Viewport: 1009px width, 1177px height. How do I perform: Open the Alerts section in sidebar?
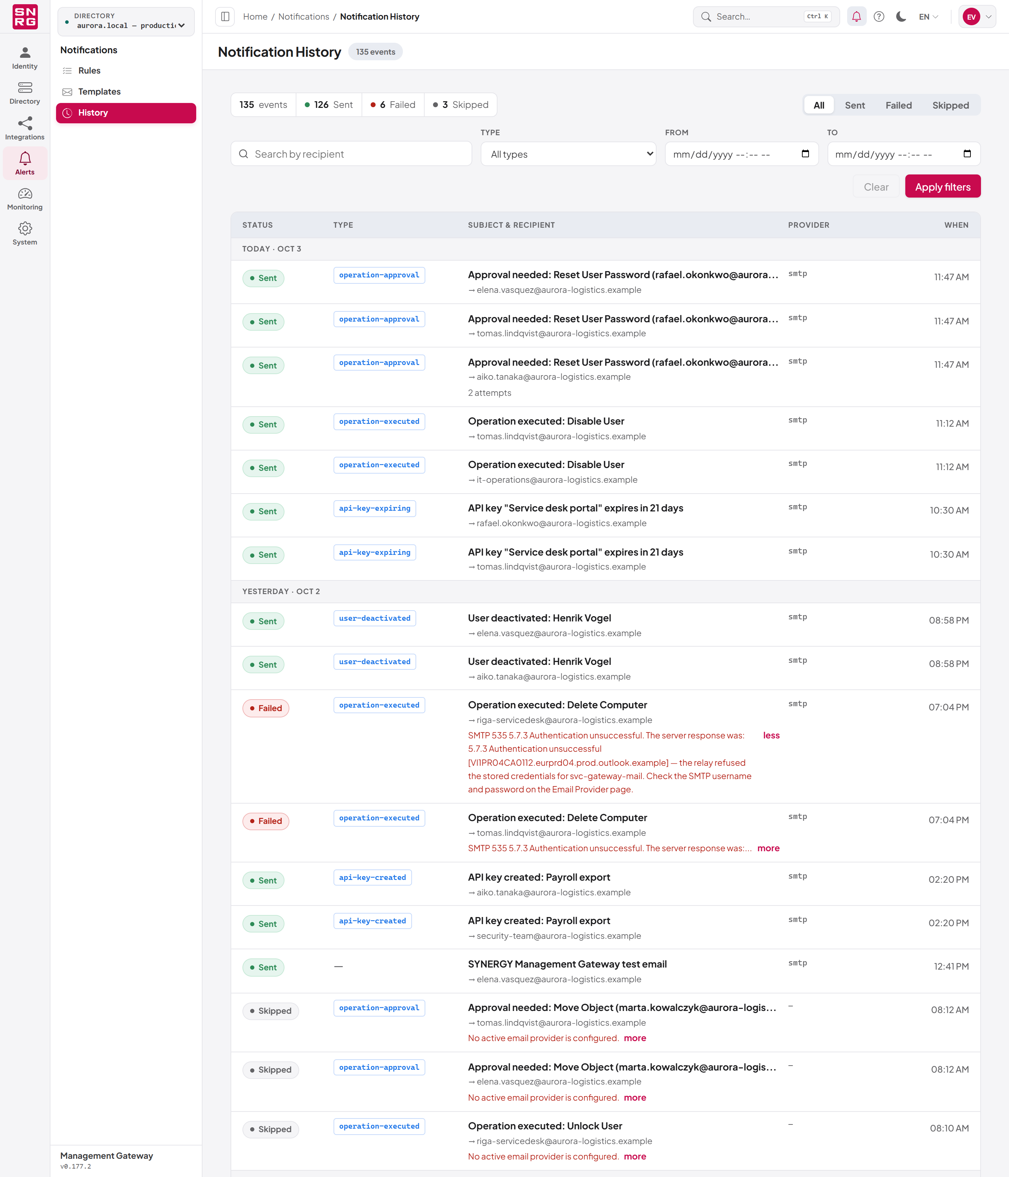point(25,164)
